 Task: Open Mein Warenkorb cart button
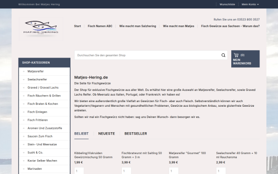click(x=246, y=59)
